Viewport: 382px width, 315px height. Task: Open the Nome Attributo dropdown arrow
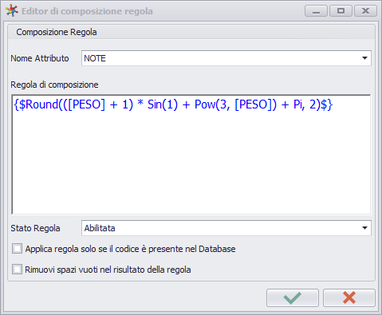click(364, 58)
